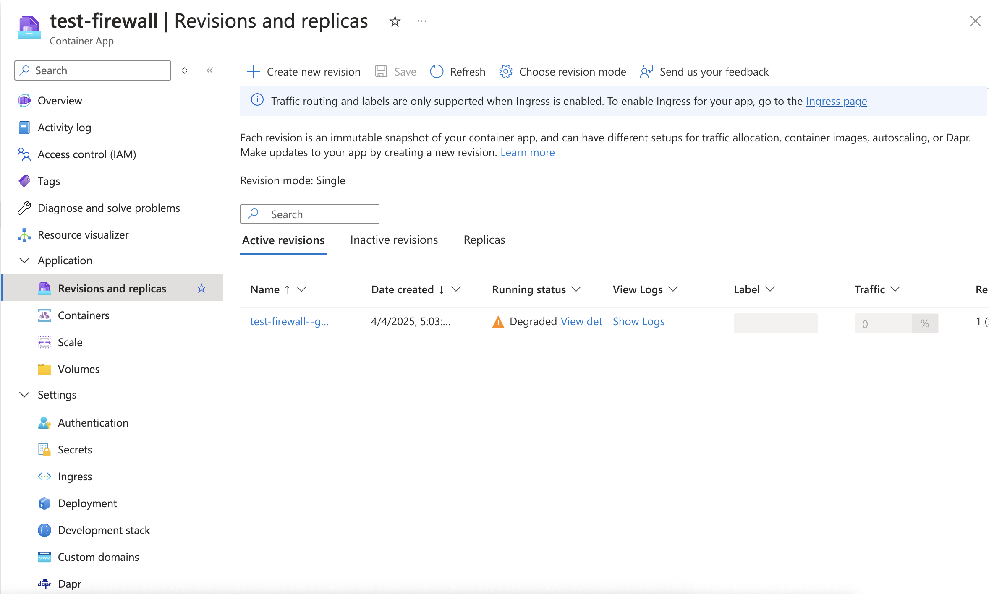Click the Refresh icon in toolbar
Image resolution: width=994 pixels, height=594 pixels.
pos(437,71)
